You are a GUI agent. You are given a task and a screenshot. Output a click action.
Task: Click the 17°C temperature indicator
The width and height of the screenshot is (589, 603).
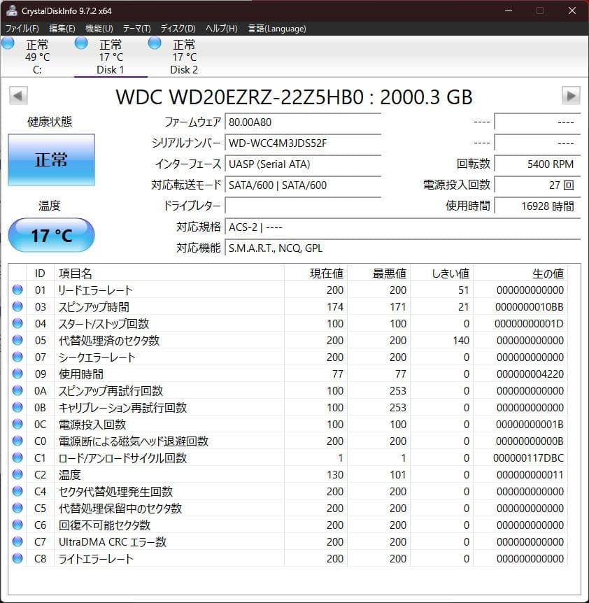pos(50,235)
